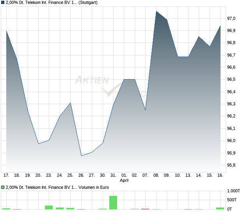The width and height of the screenshot is (242, 213).
Task: Click the red volume bar on 07.
Action: (145, 209)
